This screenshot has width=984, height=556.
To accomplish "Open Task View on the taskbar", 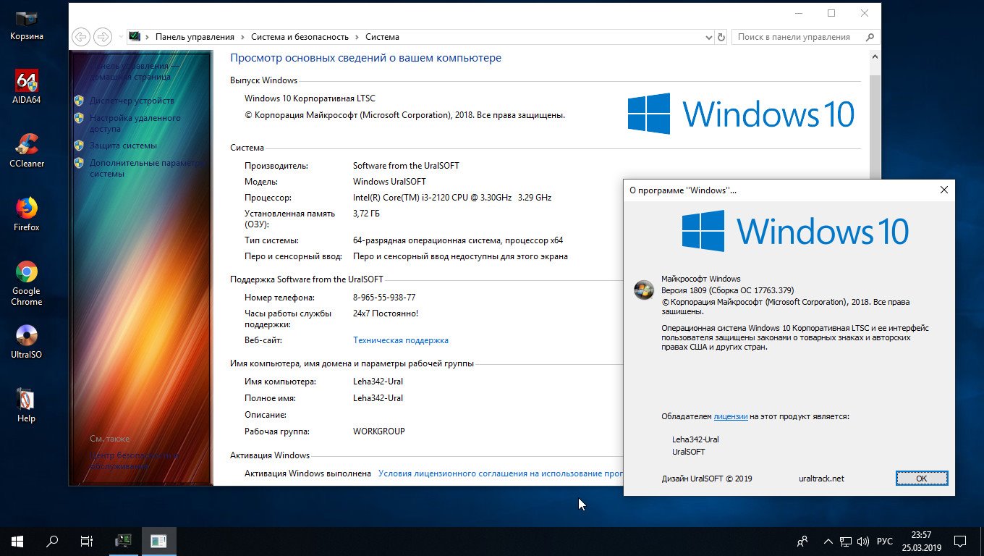I will pos(87,541).
